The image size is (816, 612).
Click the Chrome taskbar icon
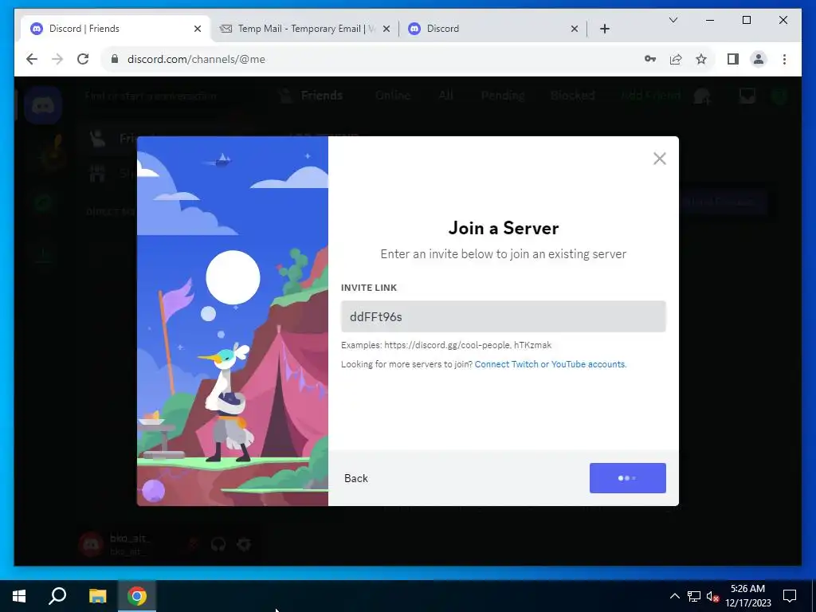(x=137, y=596)
